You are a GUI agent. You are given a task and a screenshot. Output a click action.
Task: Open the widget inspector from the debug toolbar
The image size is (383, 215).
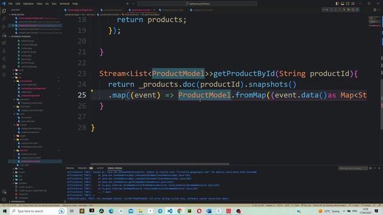click(x=357, y=10)
